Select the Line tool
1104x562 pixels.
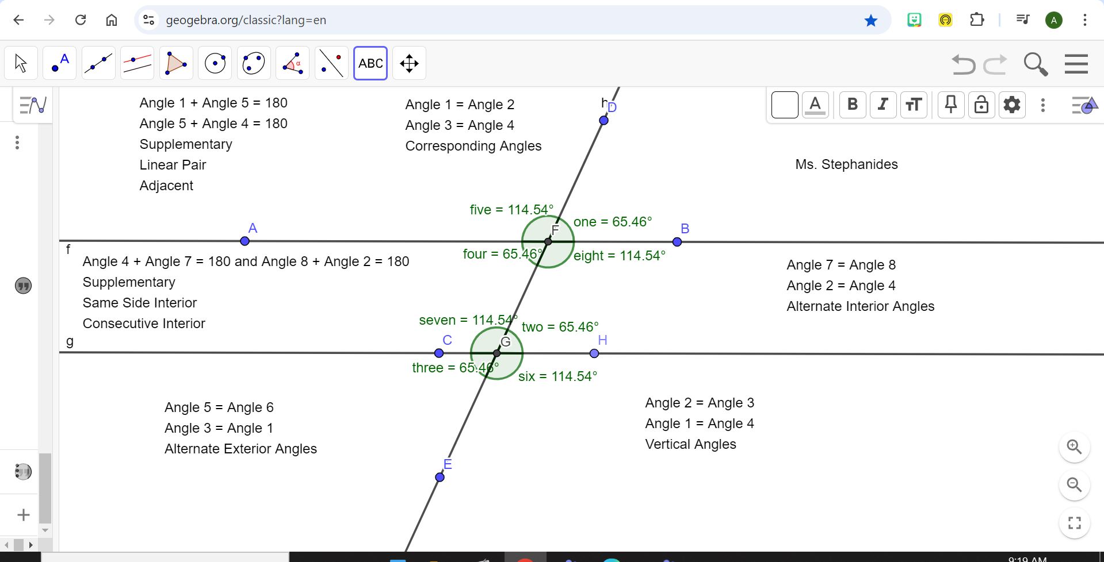coord(98,63)
